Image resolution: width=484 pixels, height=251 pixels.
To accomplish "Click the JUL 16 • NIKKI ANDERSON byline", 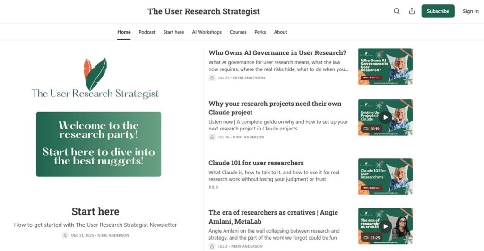I will [x=241, y=137].
